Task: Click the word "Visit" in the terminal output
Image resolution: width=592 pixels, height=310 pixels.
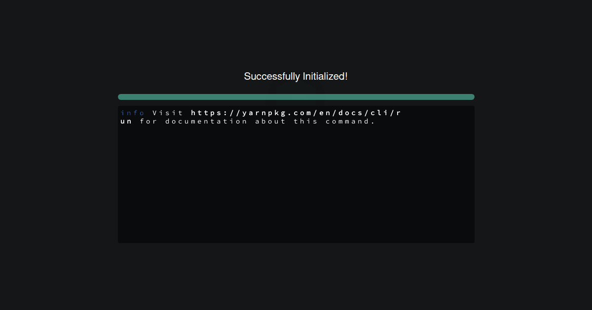Action: (168, 113)
